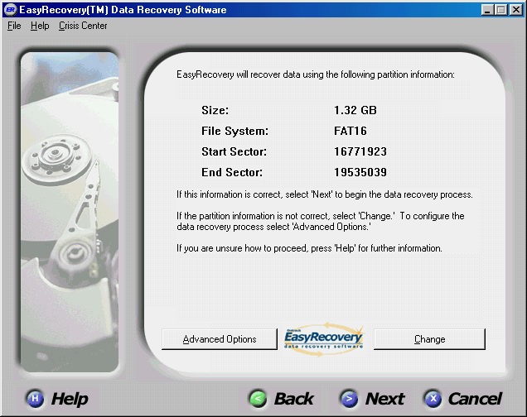527x417 pixels.
Task: Proceed by clicking the Next text label
Action: click(x=384, y=399)
